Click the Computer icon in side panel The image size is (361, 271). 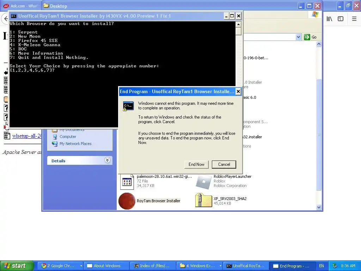coord(55,137)
